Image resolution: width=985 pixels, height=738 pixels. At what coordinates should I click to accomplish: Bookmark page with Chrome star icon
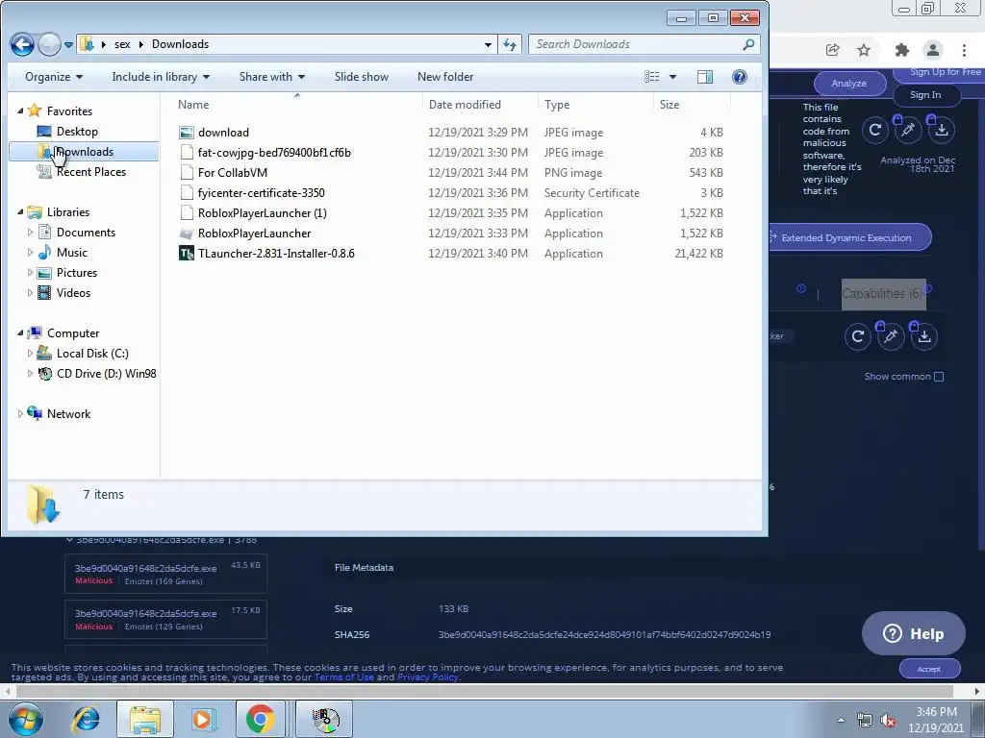[864, 50]
